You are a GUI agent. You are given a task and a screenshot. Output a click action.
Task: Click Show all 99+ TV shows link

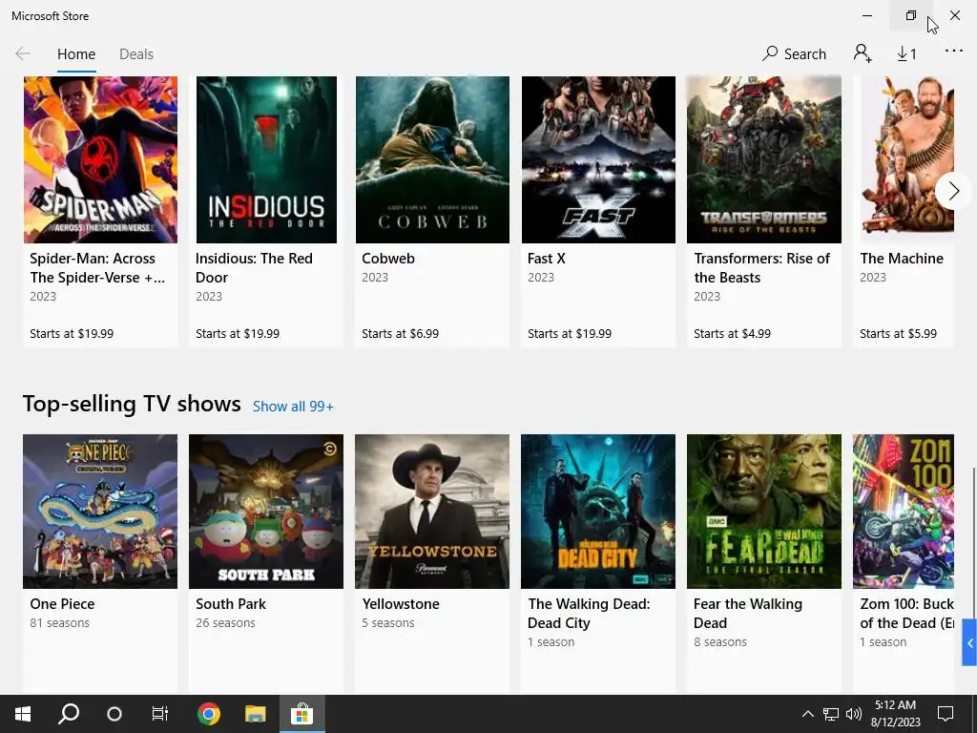[x=293, y=407]
